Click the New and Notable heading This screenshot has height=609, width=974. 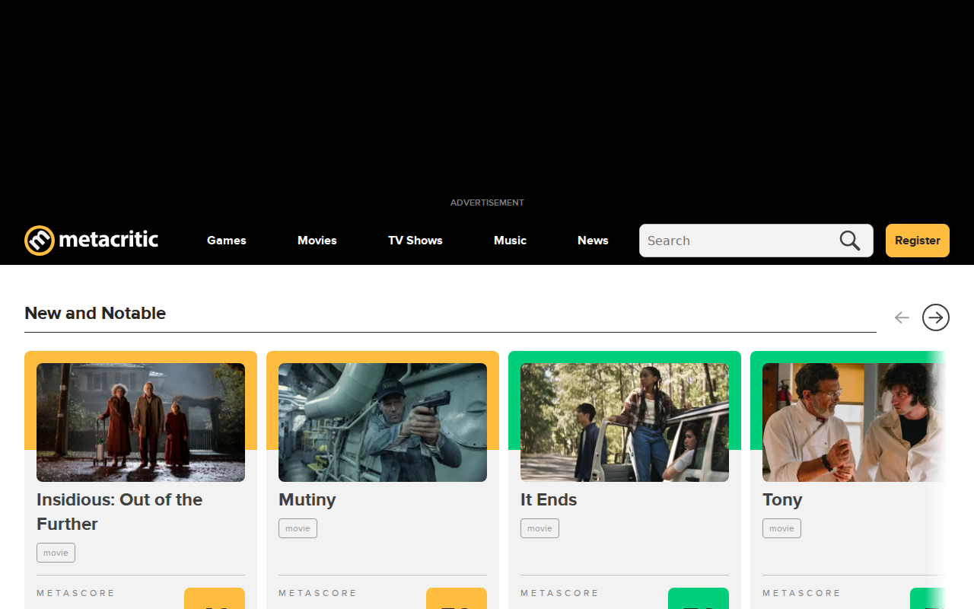pos(95,313)
